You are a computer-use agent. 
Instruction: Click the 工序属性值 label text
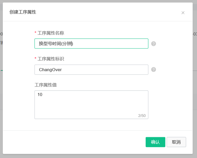46,85
